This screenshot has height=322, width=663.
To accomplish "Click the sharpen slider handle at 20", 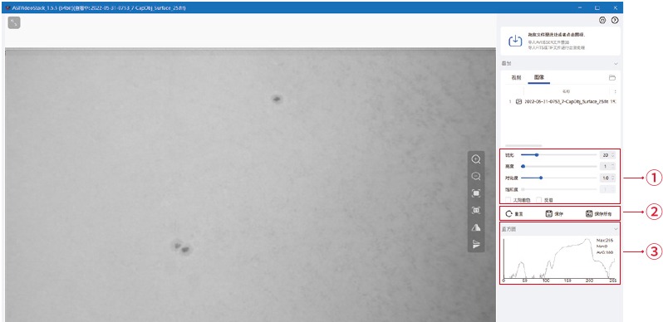I will [x=537, y=155].
